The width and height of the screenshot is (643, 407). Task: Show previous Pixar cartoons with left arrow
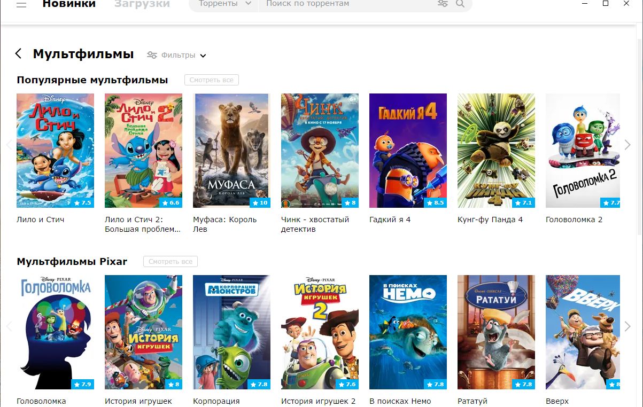(9, 326)
